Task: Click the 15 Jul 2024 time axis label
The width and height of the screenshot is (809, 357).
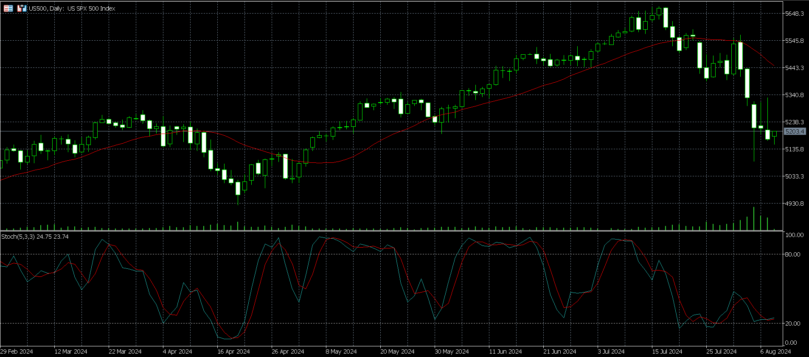Action: 667,351
